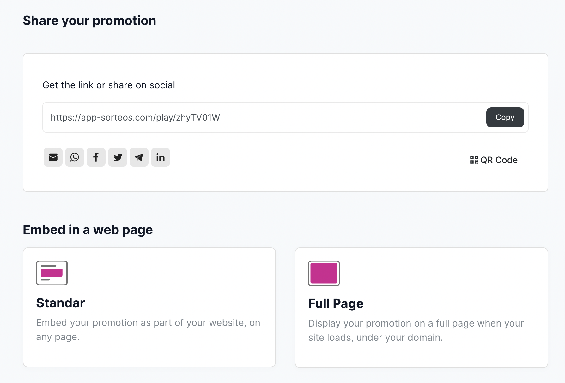The height and width of the screenshot is (383, 565).
Task: Share the promotion via email icon
Action: tap(53, 157)
